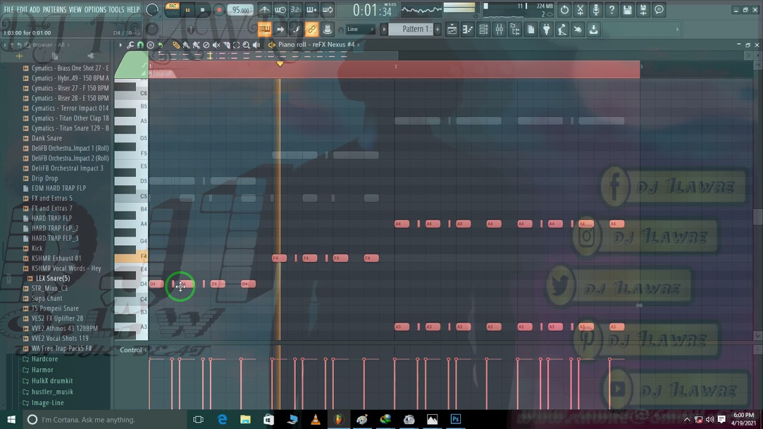Screen dimensions: 763x429
Task: Toggle overdub blend recording
Action: (x=312, y=10)
